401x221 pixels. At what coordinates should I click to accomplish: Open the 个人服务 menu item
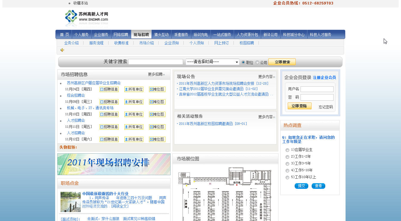click(81, 35)
